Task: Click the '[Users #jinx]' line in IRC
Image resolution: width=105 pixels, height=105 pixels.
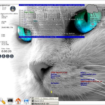Action: pos(29,12)
